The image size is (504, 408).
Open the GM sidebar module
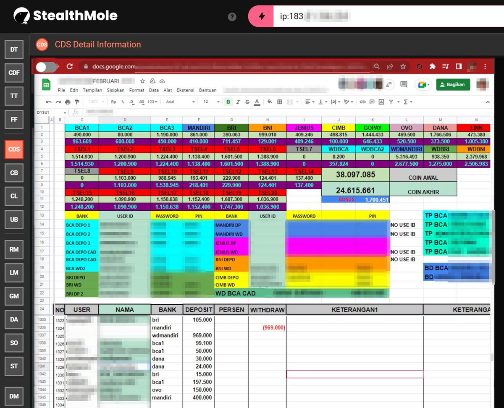(14, 296)
